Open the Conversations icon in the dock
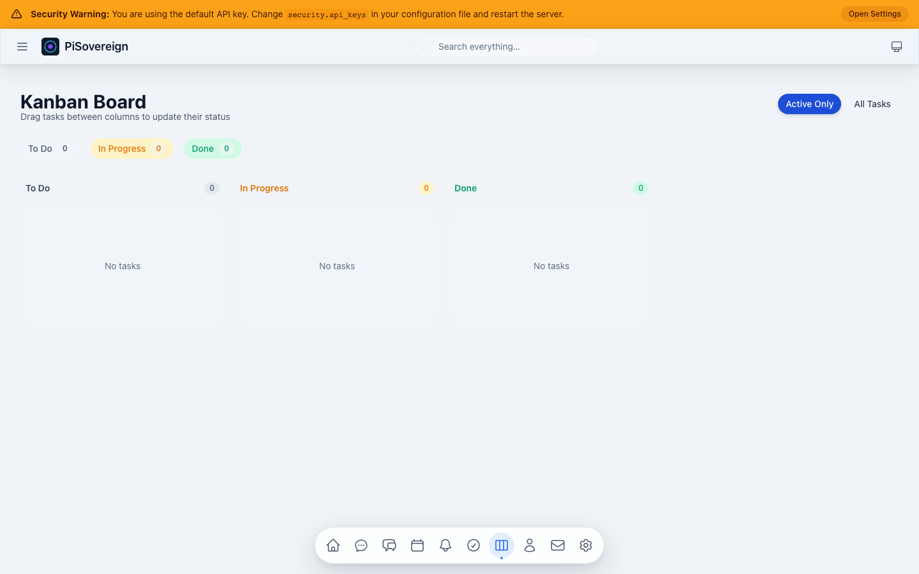Viewport: 919px width, 574px height. coord(389,545)
